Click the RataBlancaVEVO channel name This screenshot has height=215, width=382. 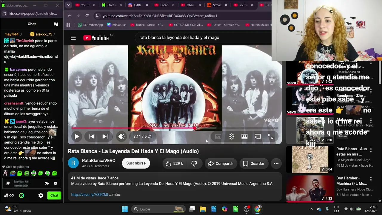tap(98, 161)
